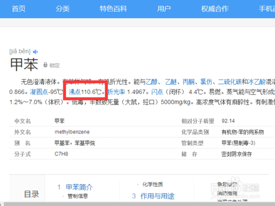Go to the 特色百科 tab
This screenshot has height=206, width=275.
pyautogui.click(x=113, y=9)
